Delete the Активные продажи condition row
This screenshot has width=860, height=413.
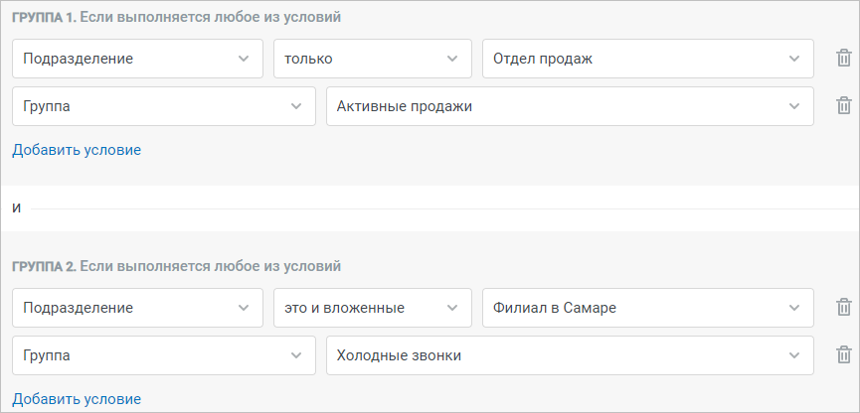click(x=843, y=105)
